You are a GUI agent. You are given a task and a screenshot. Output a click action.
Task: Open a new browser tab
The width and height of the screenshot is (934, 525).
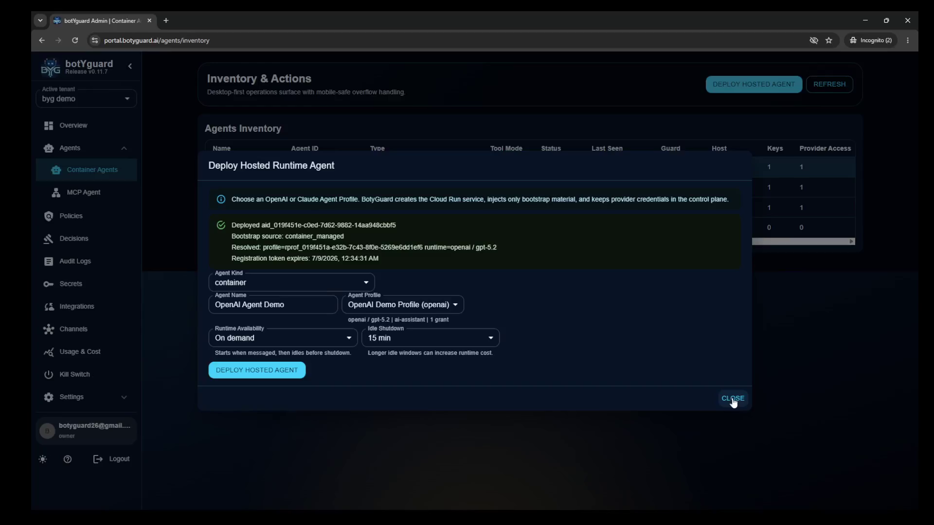(166, 20)
